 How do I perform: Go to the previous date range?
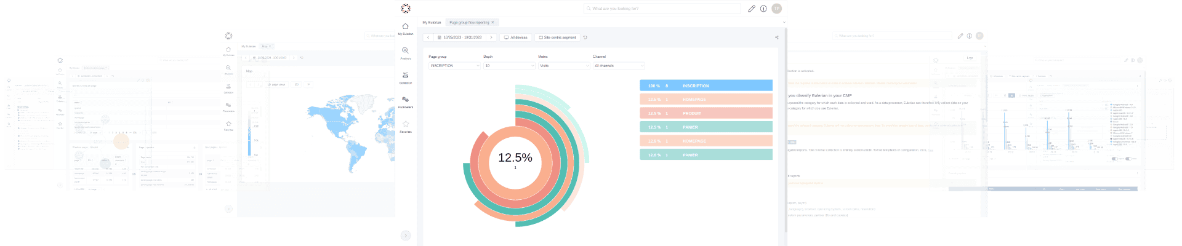(x=428, y=38)
